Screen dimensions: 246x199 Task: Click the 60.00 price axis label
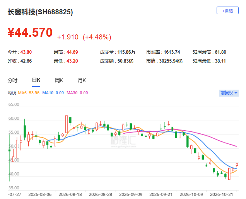click(14, 118)
